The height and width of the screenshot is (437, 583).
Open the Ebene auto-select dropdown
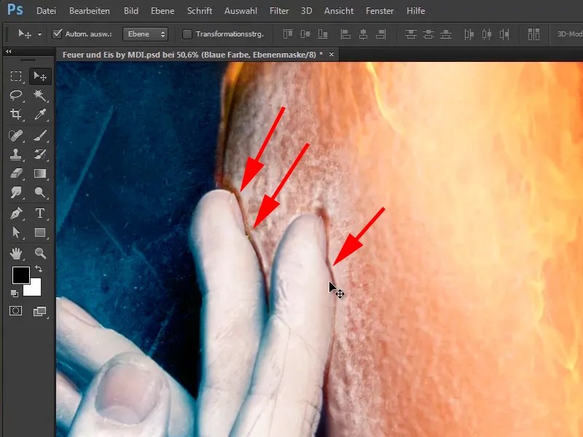[145, 34]
